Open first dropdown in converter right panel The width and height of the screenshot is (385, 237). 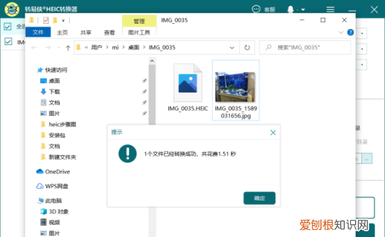point(362,33)
